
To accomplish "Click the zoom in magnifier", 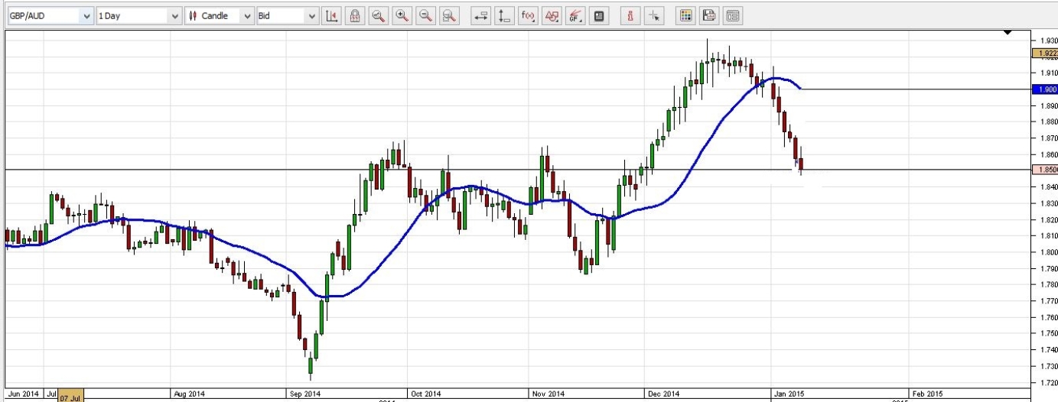I will point(402,15).
